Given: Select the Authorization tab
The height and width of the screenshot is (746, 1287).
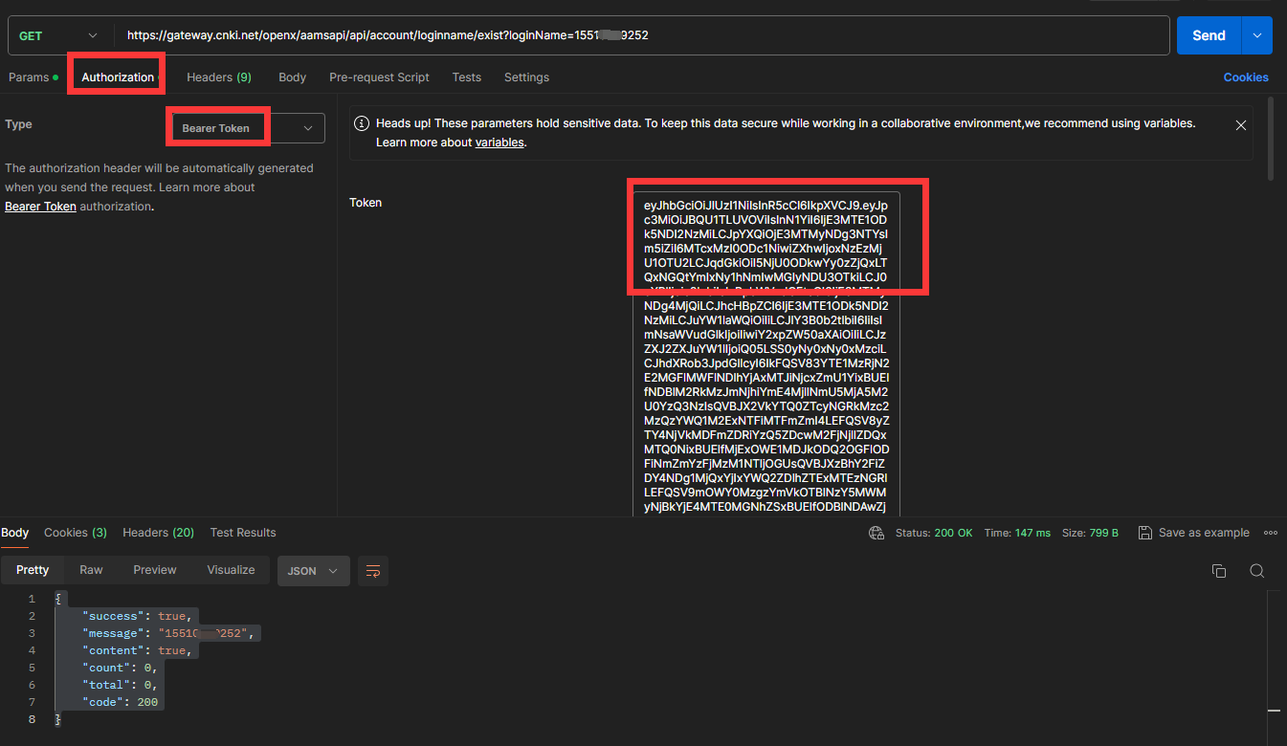Looking at the screenshot, I should [x=118, y=77].
